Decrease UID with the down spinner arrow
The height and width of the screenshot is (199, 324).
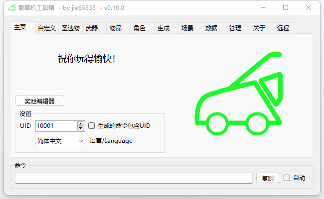click(81, 128)
